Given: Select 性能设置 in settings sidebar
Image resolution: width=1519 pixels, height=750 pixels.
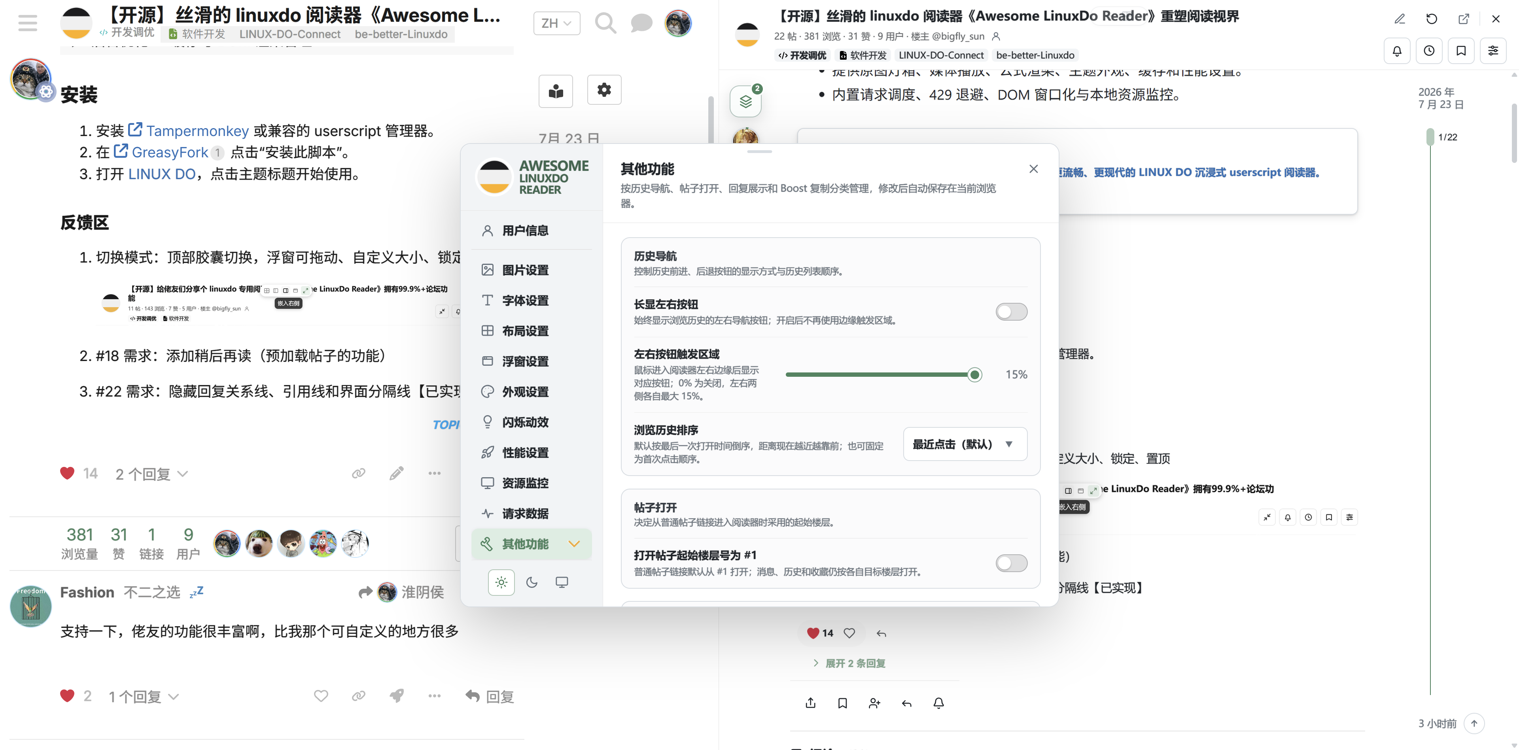Looking at the screenshot, I should tap(531, 453).
